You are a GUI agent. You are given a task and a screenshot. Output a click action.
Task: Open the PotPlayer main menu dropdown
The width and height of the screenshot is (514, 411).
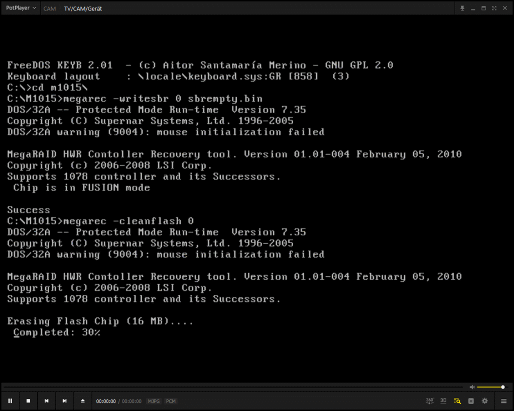coord(21,9)
